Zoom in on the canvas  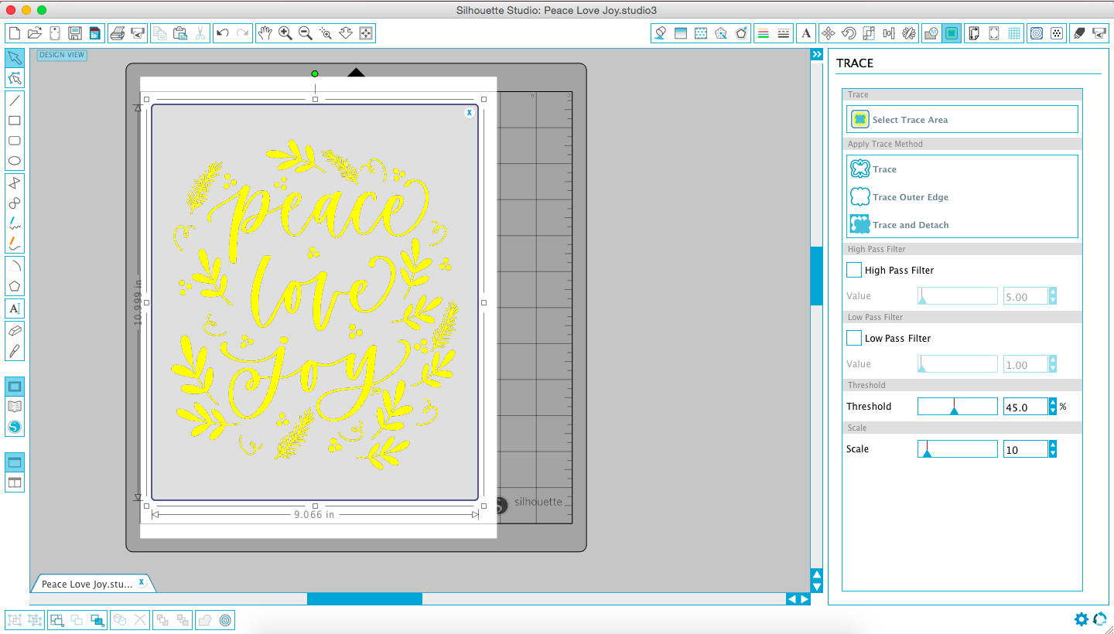(285, 33)
